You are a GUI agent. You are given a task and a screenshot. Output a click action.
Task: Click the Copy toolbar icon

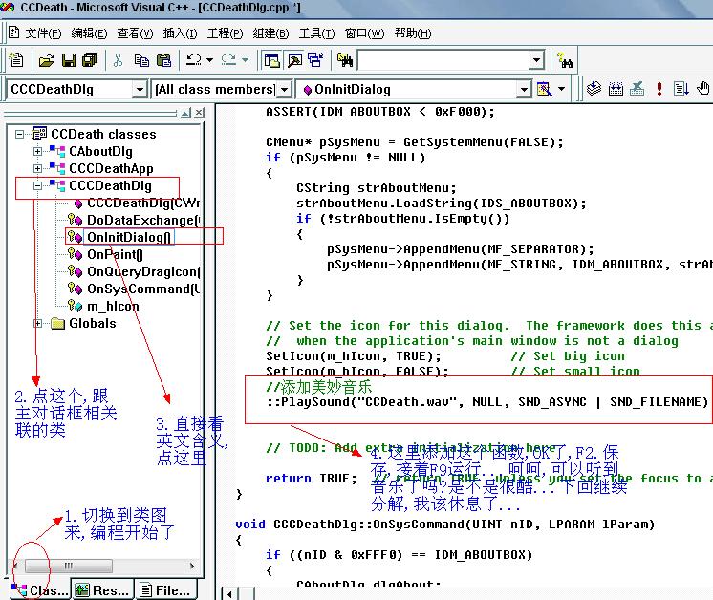(x=141, y=60)
